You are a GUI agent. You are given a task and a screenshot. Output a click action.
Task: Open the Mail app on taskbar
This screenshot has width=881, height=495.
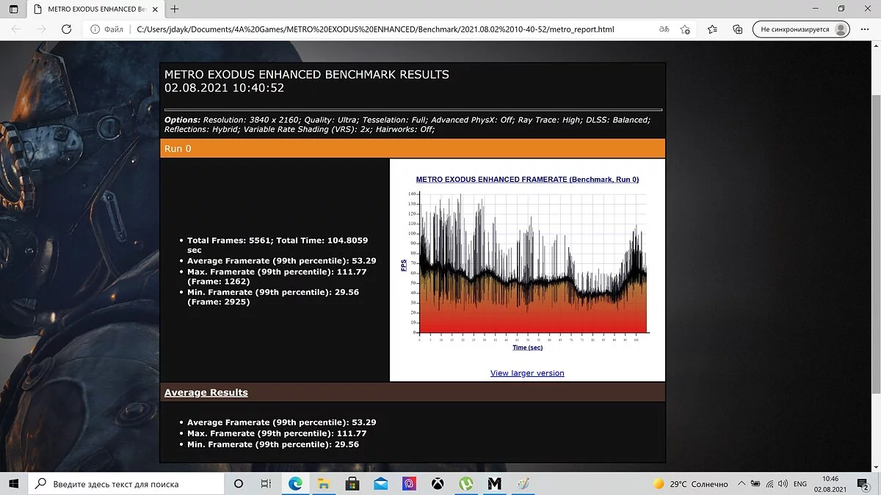[x=380, y=484]
